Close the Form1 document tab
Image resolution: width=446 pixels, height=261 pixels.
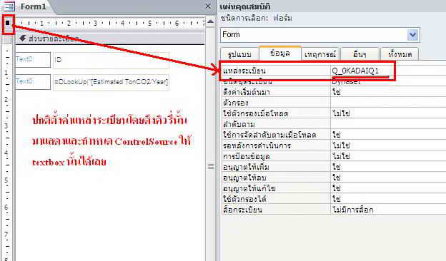click(208, 6)
